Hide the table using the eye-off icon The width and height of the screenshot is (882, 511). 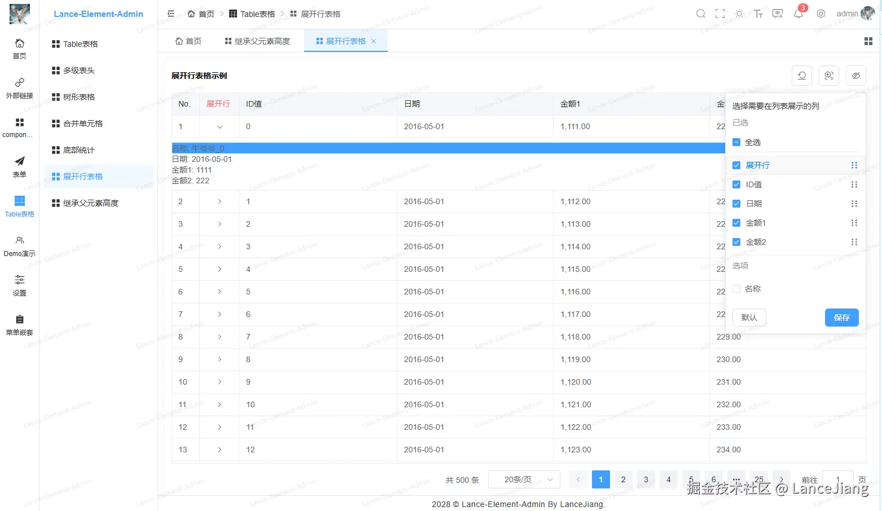pos(855,75)
